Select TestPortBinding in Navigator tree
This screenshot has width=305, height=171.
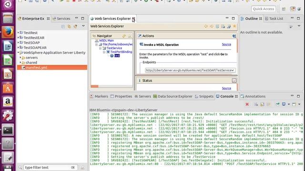[121, 52]
